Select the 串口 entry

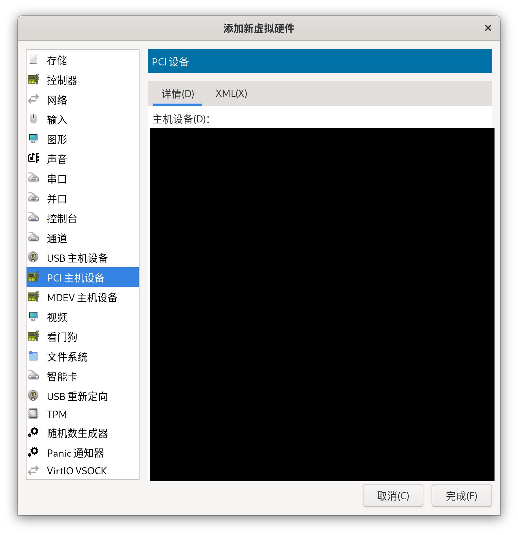[83, 179]
